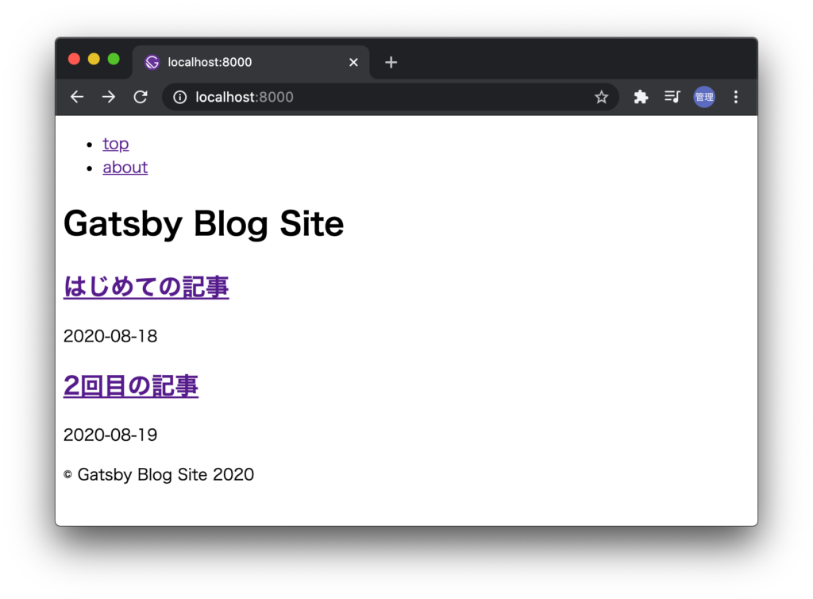Click inside the address bar

357,97
